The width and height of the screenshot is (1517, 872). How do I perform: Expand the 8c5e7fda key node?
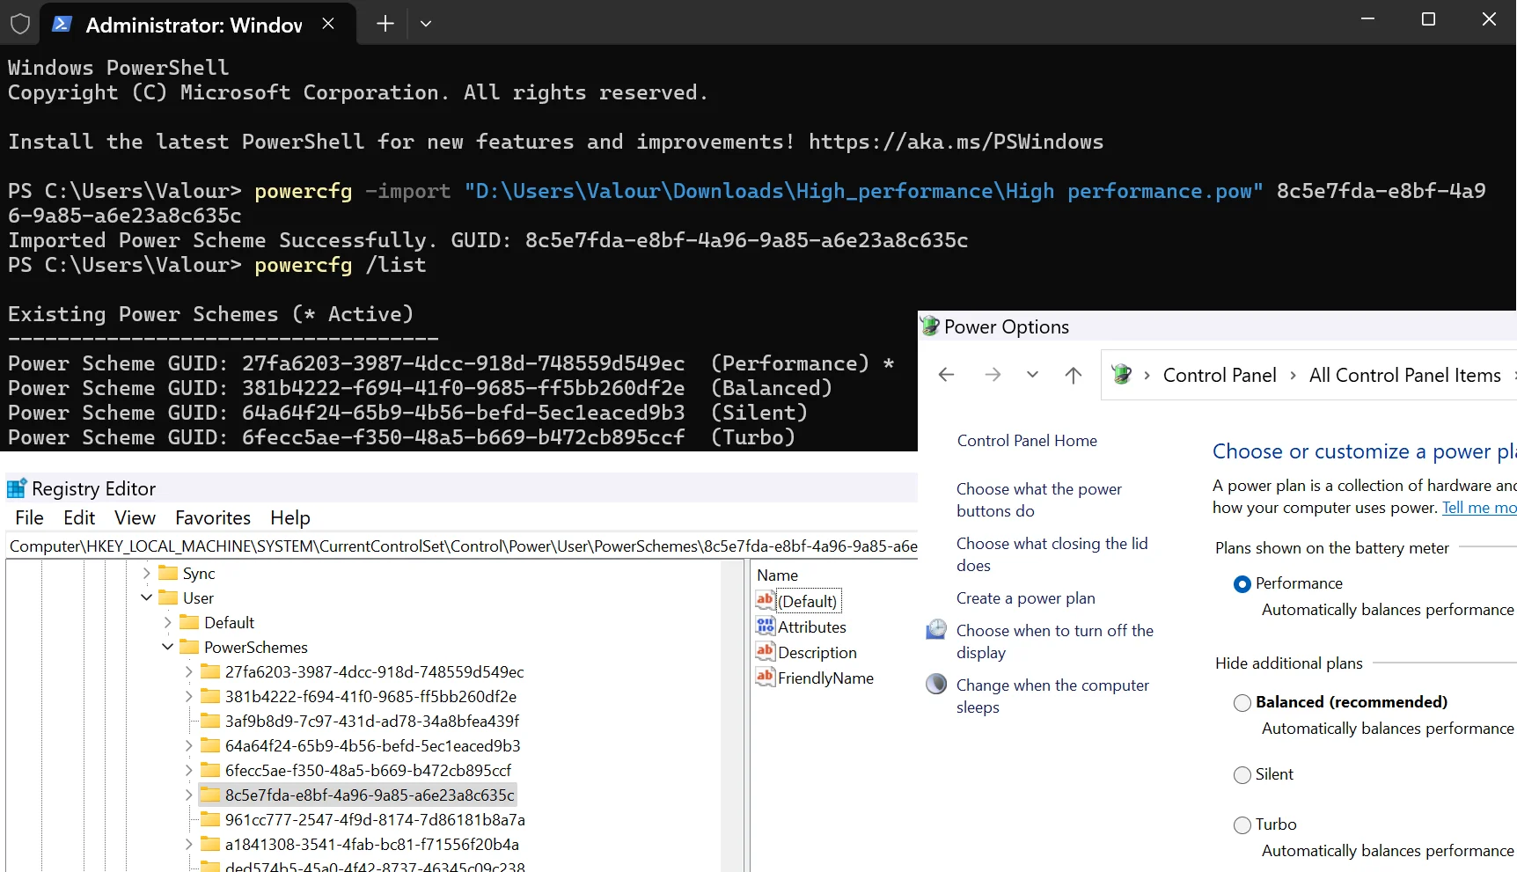click(188, 795)
